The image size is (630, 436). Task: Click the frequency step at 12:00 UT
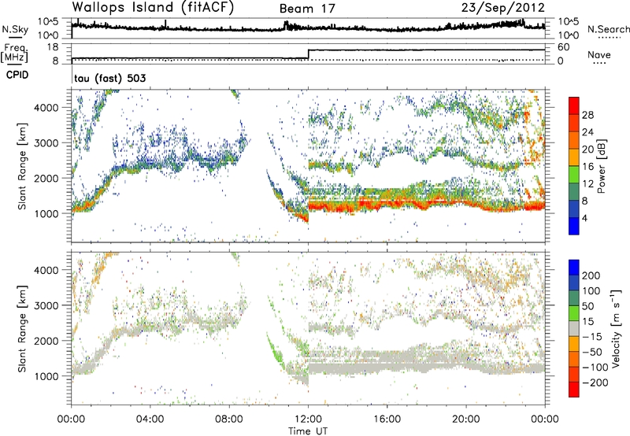click(x=308, y=54)
